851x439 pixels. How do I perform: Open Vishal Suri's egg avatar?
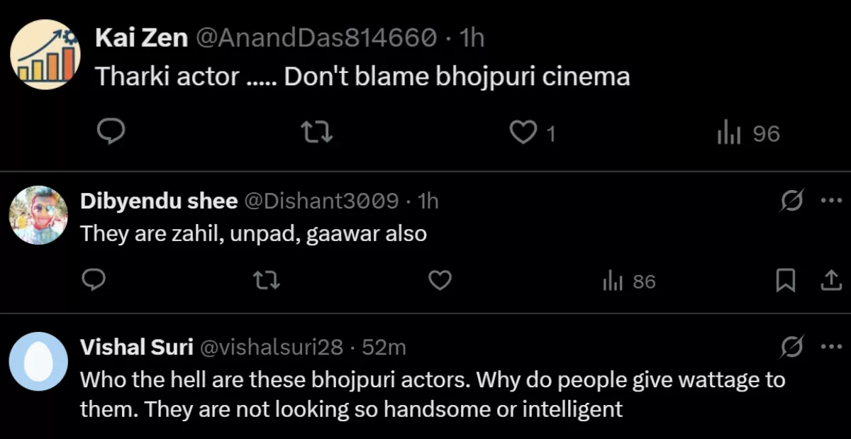38,362
